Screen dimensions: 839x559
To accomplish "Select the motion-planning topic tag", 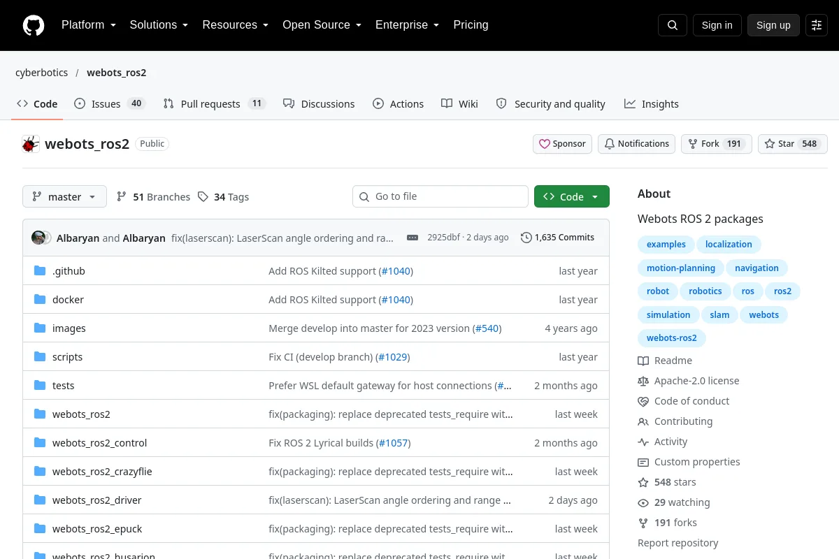I will (x=681, y=268).
